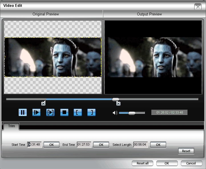The width and height of the screenshot is (206, 169).
Task: Click the playback position slider thumb
Action: [x=116, y=99]
